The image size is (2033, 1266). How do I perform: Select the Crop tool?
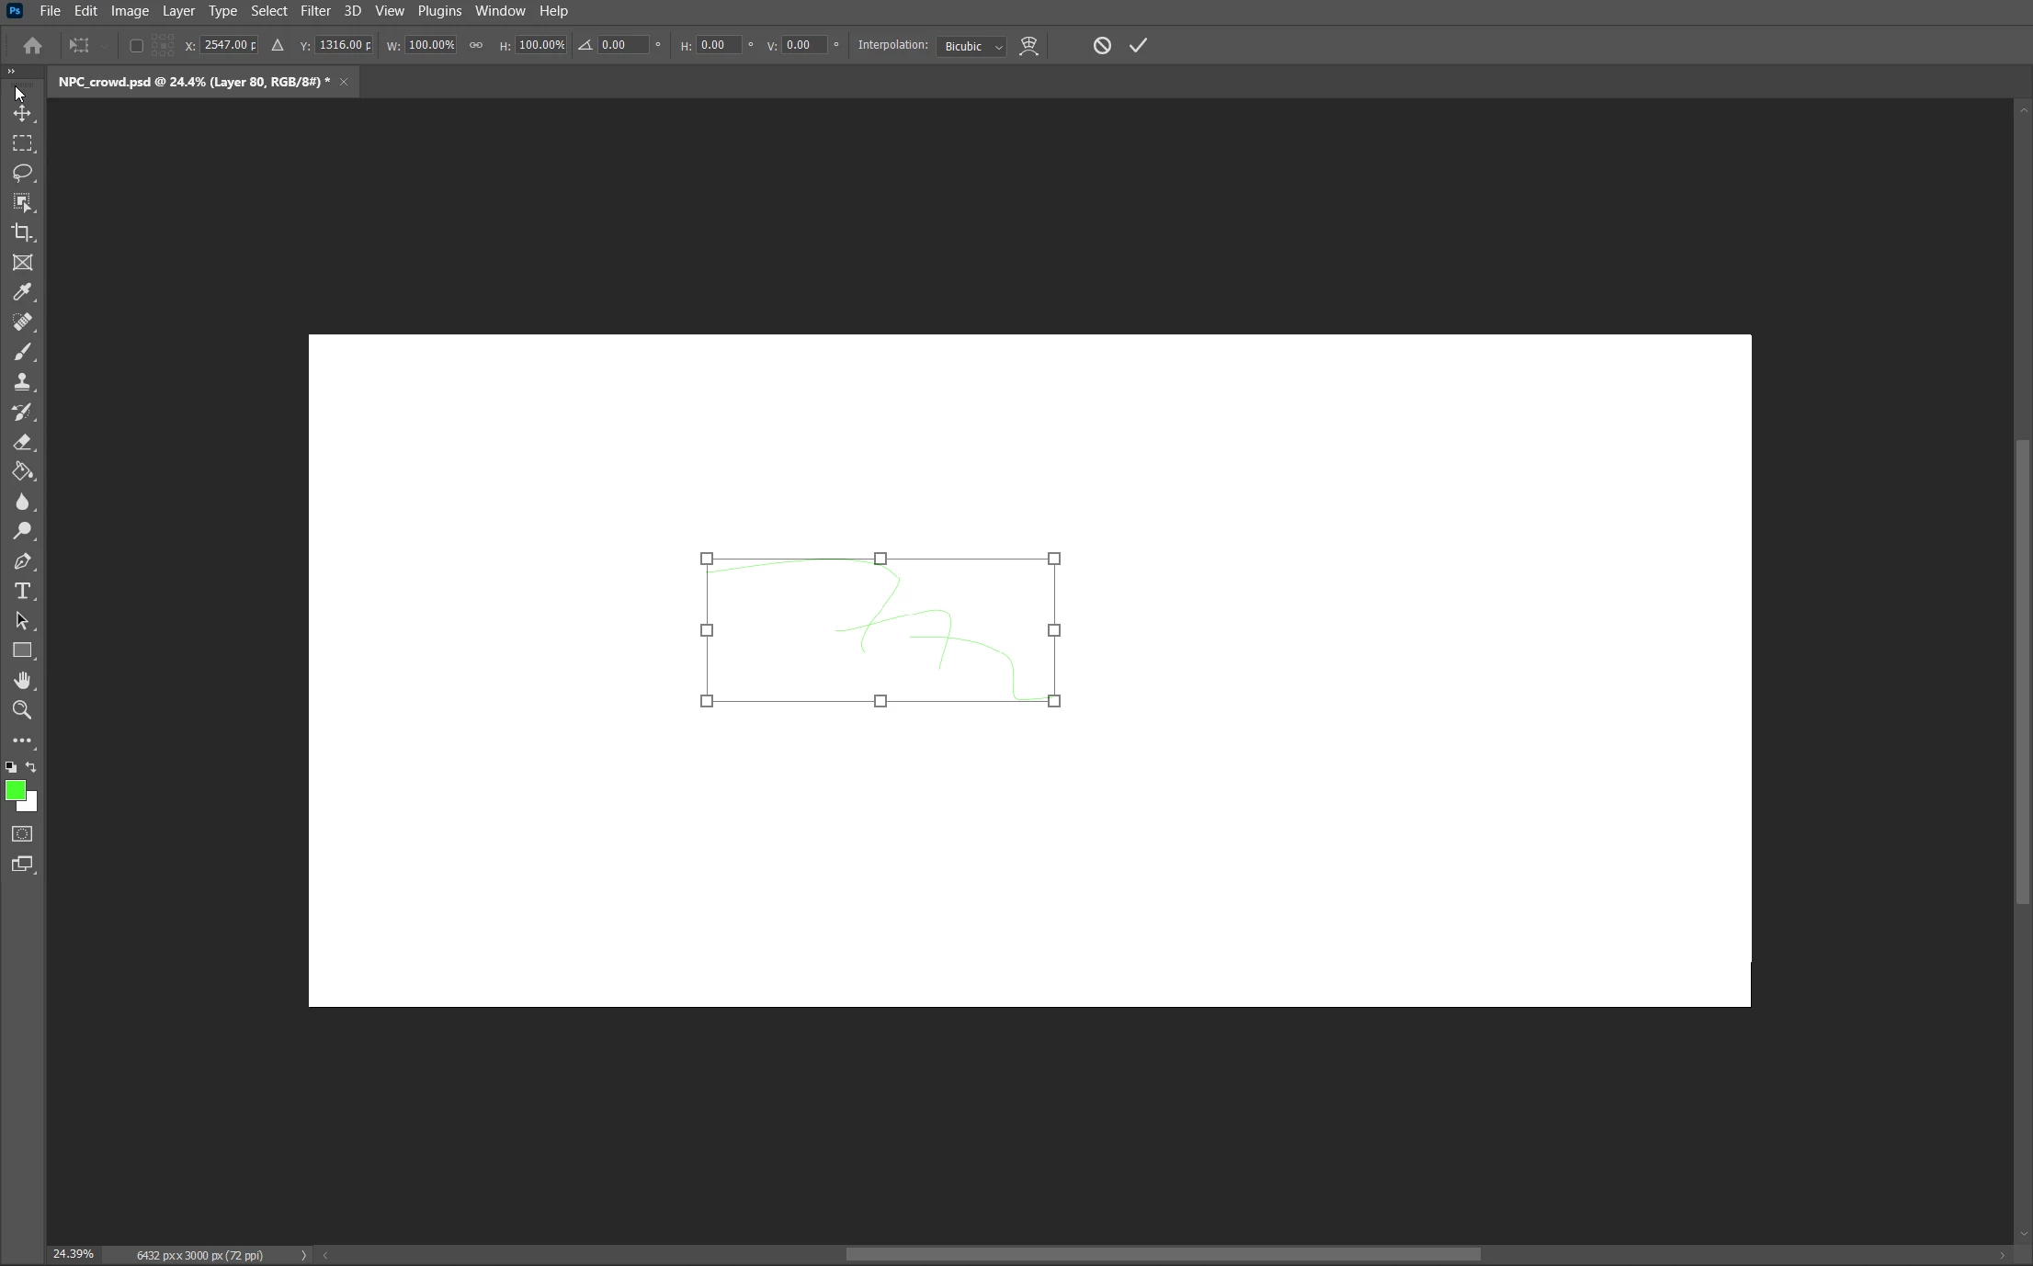22,232
